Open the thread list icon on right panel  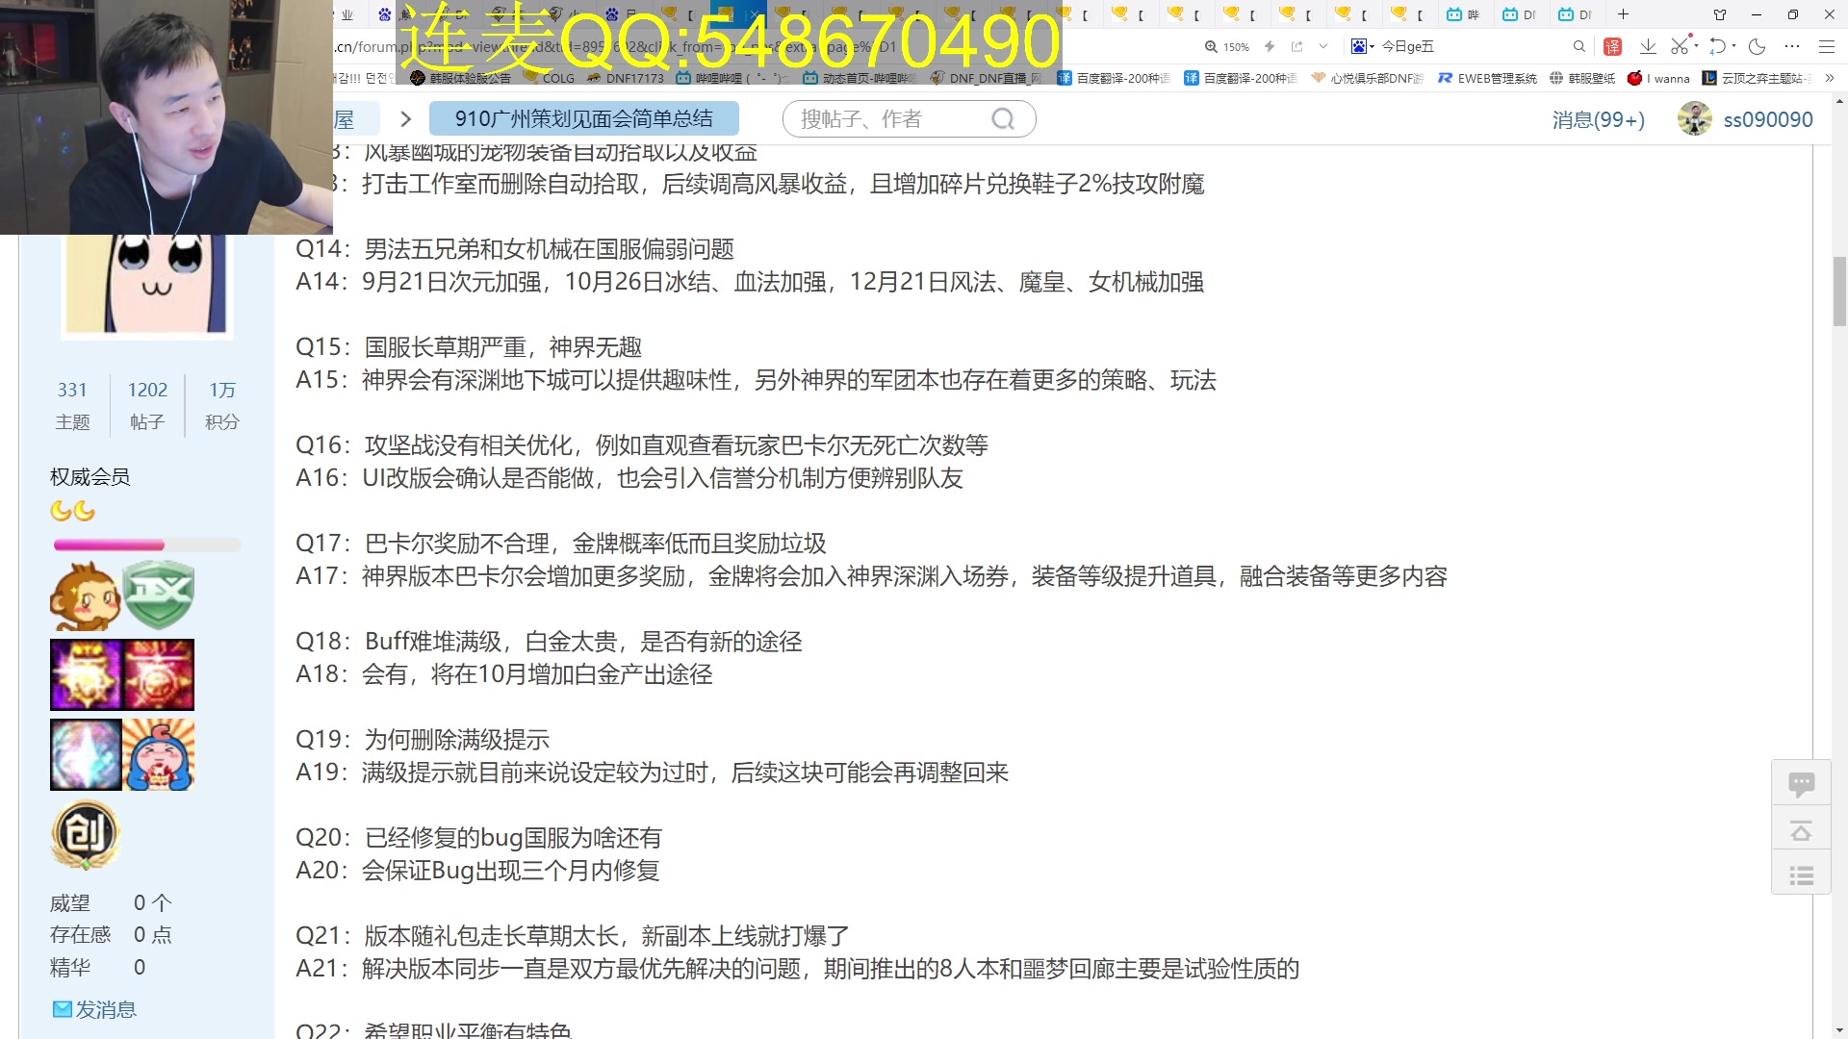pyautogui.click(x=1801, y=874)
